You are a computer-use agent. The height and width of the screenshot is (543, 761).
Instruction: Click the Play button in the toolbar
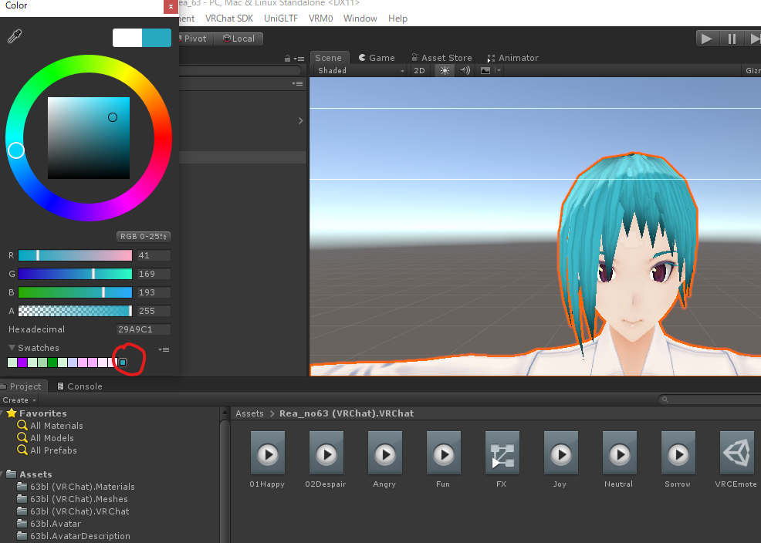click(707, 39)
